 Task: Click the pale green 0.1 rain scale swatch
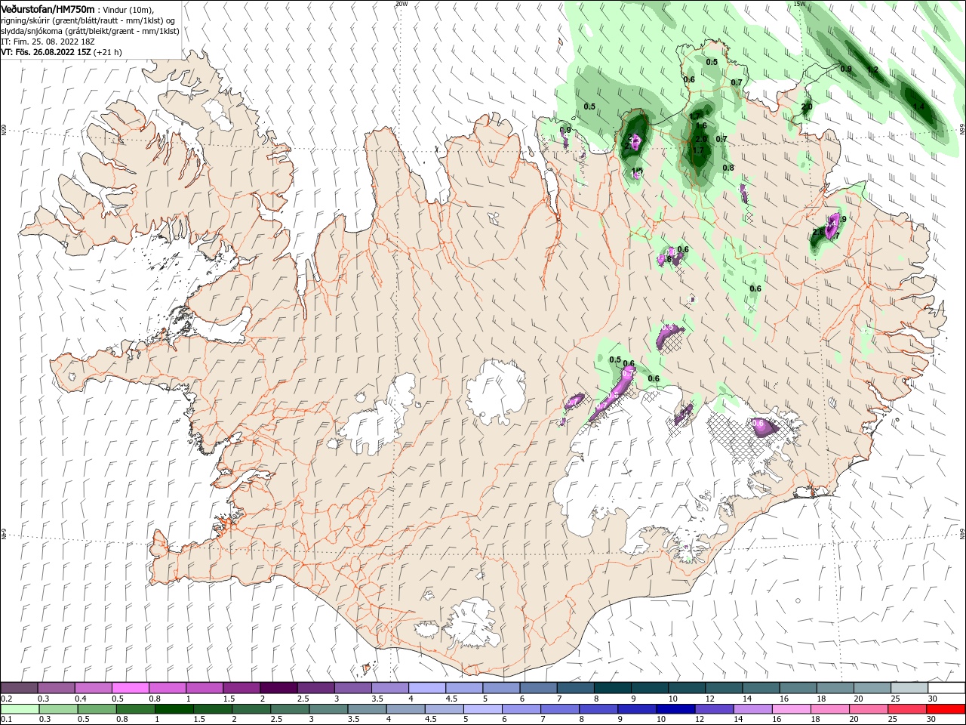click(19, 709)
